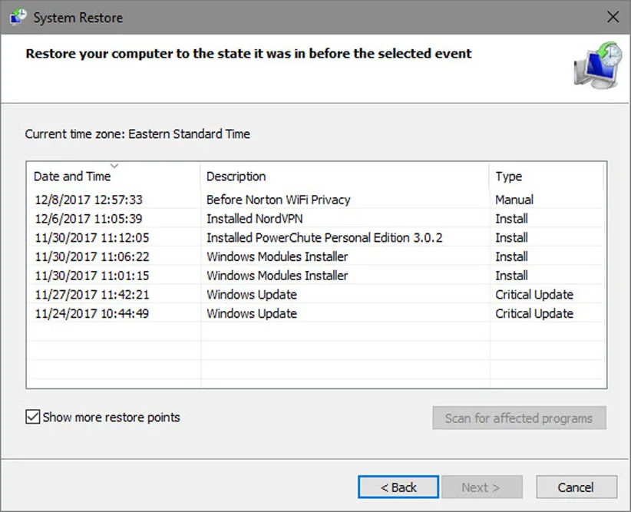The image size is (631, 512).
Task: Click the Back button
Action: pos(398,487)
